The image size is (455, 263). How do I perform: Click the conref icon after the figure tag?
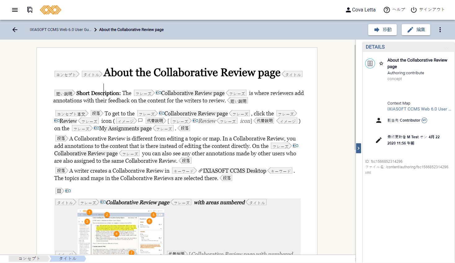click(x=68, y=191)
